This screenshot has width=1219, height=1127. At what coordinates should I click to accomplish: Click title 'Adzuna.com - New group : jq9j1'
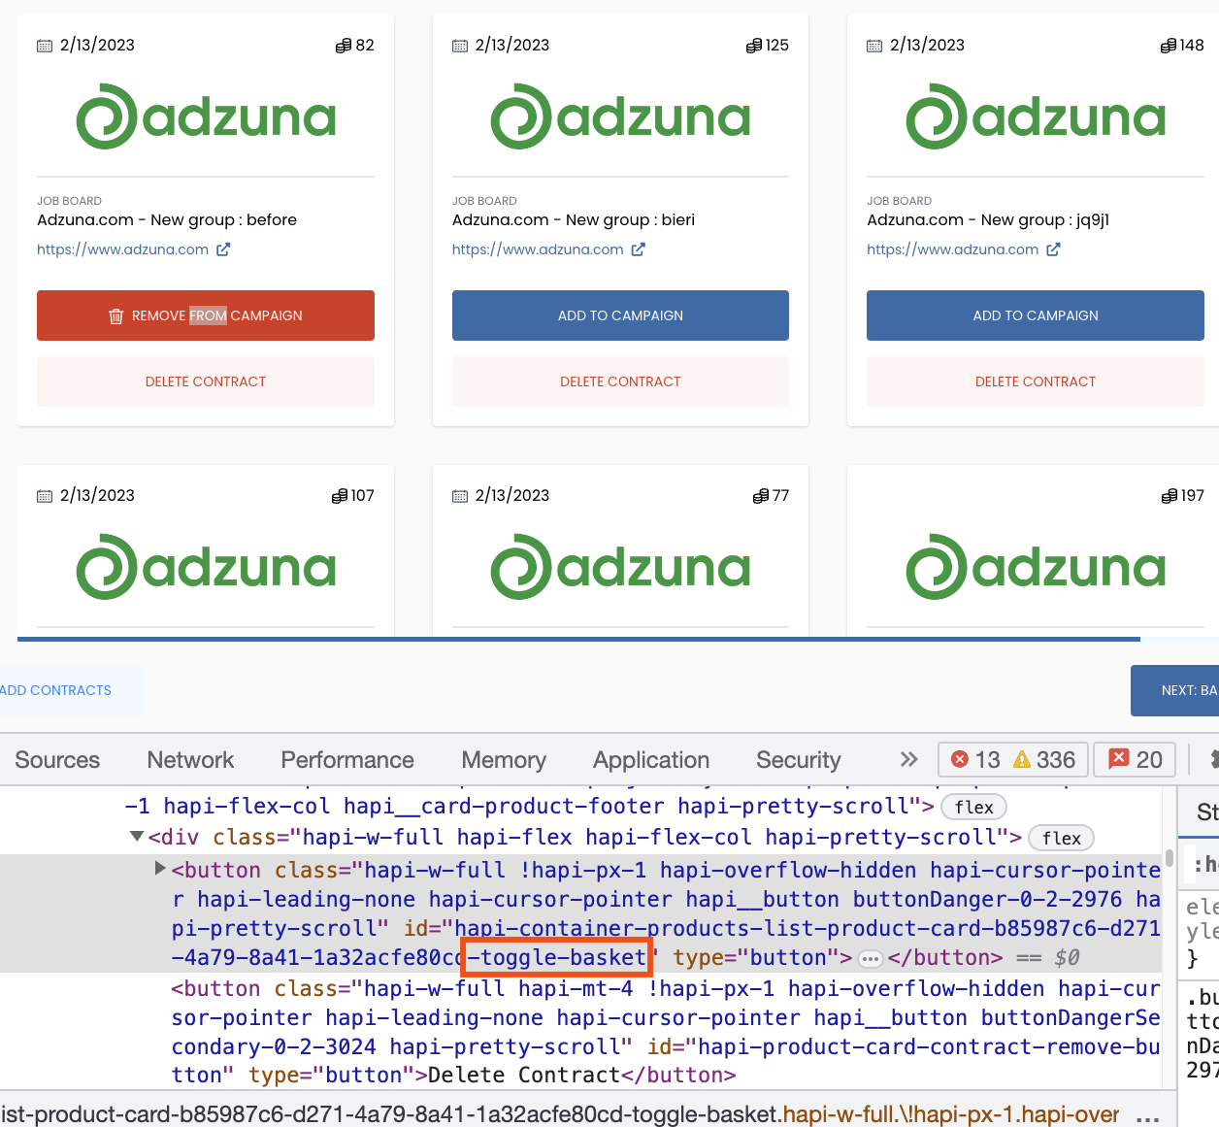988,220
